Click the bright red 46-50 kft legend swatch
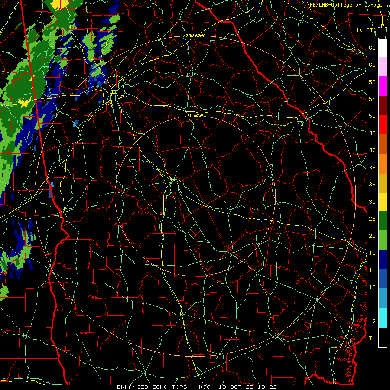Viewport: 390px width, 390px height. [383, 125]
